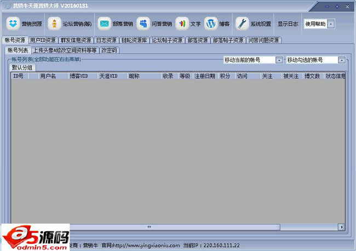Viewport: 356px width, 251px height.
Task: Sort by the 访问 column header
Action: (248, 76)
